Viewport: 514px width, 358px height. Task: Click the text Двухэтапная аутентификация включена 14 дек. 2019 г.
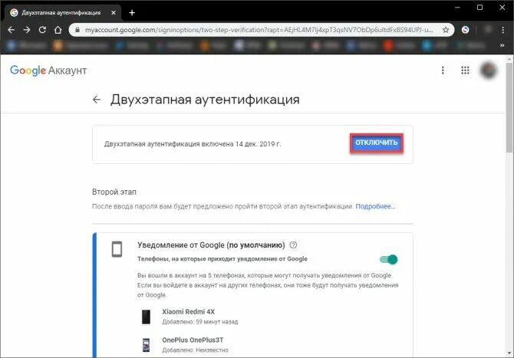pos(193,144)
